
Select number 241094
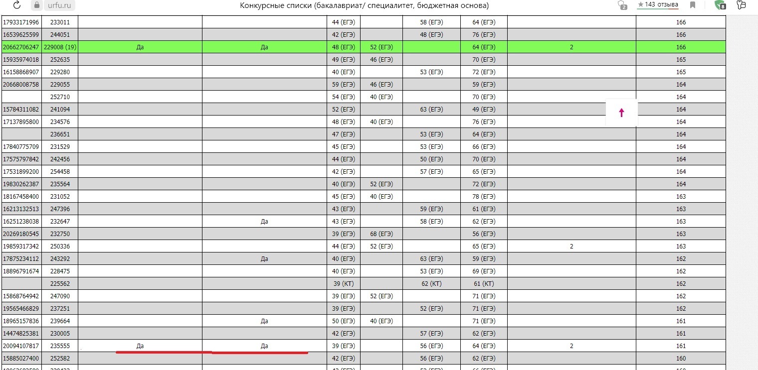pyautogui.click(x=60, y=110)
